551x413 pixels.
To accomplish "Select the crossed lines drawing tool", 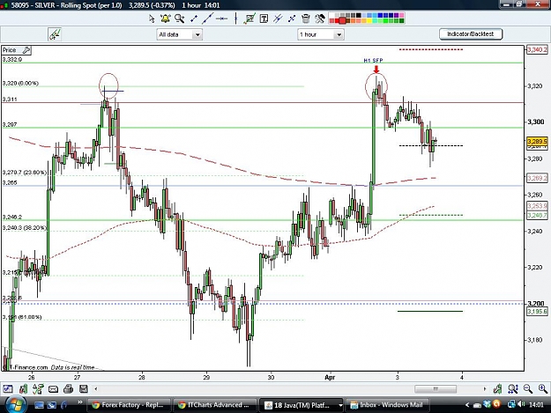I will pyautogui.click(x=291, y=18).
